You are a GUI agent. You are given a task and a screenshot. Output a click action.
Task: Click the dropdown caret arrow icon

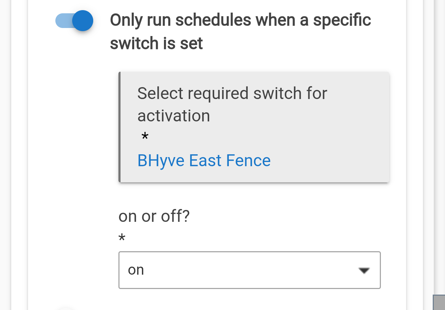[x=364, y=270]
